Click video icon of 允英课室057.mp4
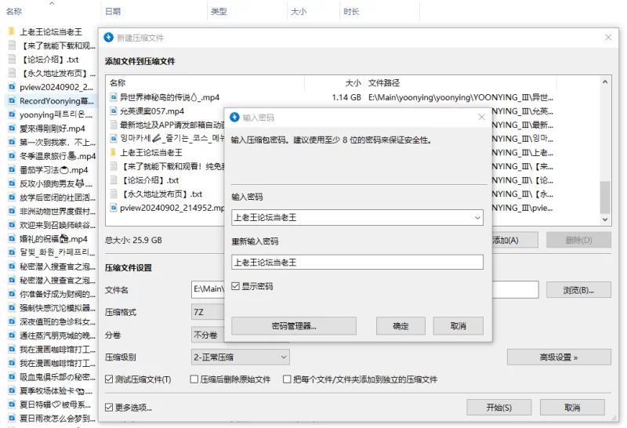 (x=114, y=111)
